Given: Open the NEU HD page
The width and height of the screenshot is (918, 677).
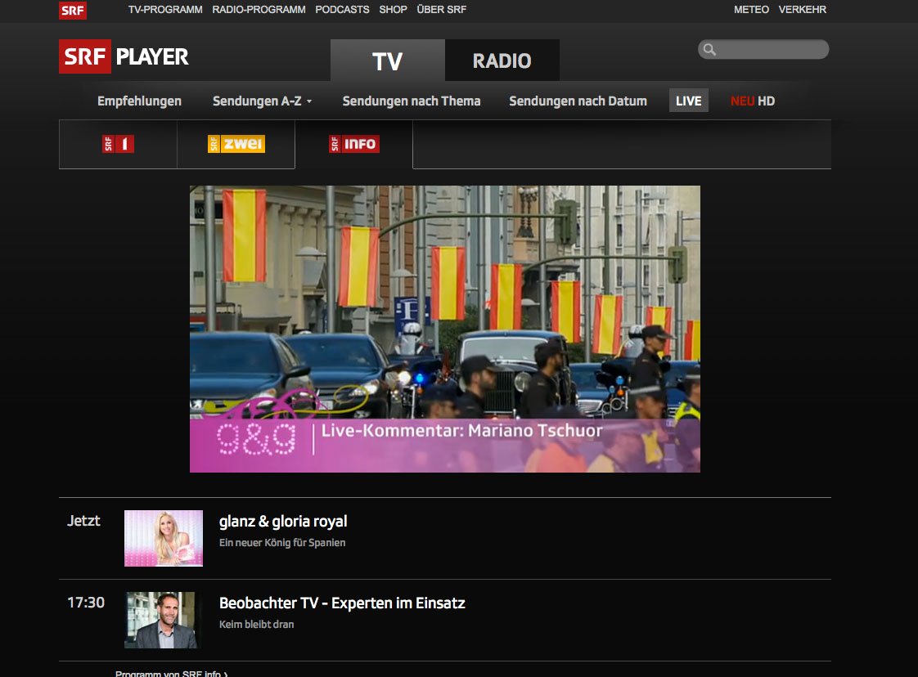Looking at the screenshot, I should click(753, 101).
